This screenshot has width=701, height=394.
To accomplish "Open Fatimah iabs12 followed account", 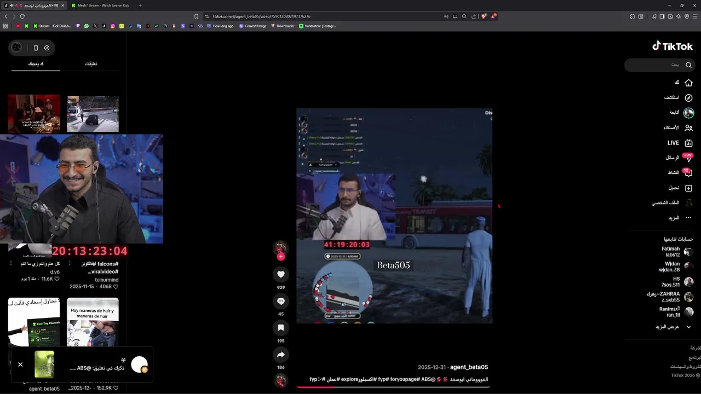I will coord(677,252).
